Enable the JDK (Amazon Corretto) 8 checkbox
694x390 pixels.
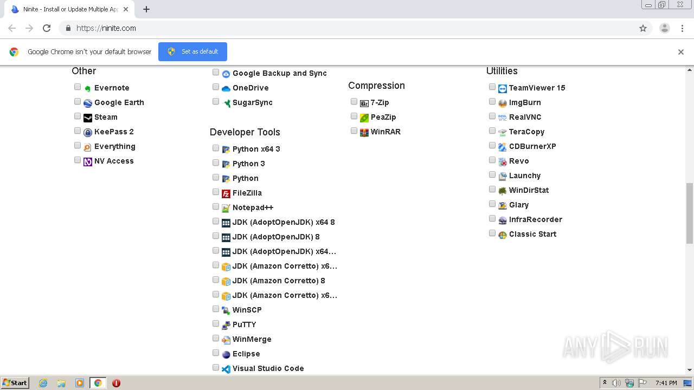216,280
